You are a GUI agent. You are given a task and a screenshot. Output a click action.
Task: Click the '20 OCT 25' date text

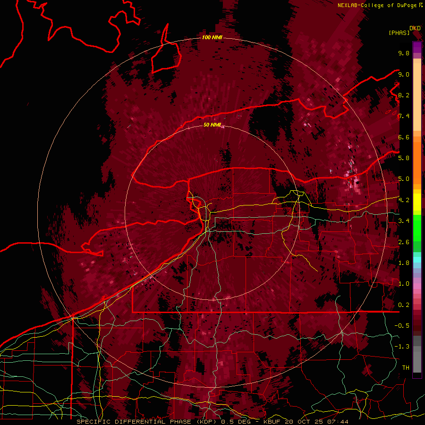305,422
